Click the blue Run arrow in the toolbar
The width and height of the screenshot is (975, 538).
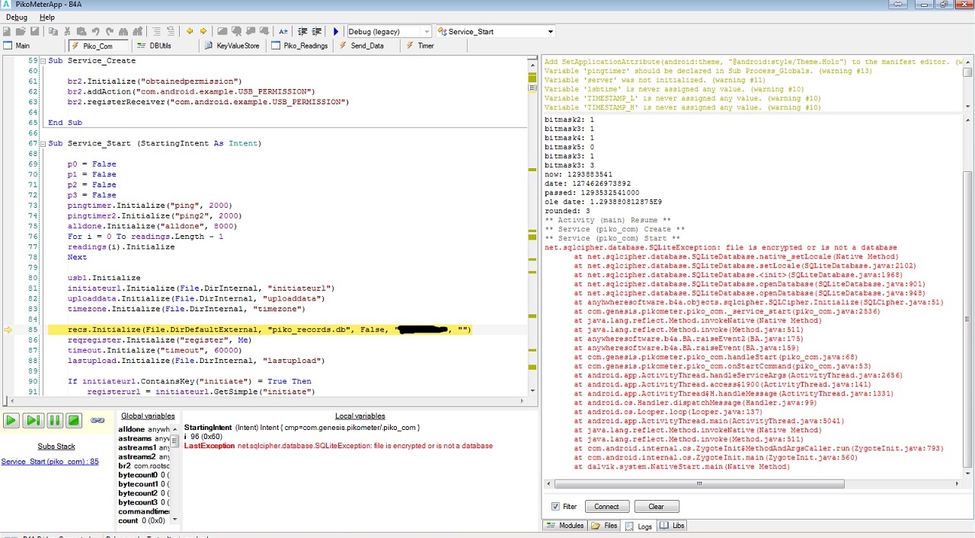point(336,31)
